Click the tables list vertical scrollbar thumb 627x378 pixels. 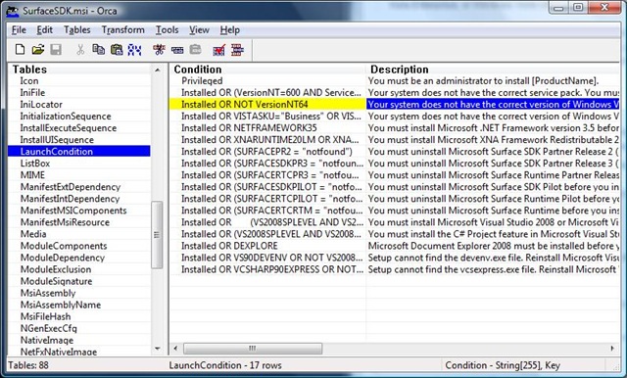pyautogui.click(x=157, y=235)
